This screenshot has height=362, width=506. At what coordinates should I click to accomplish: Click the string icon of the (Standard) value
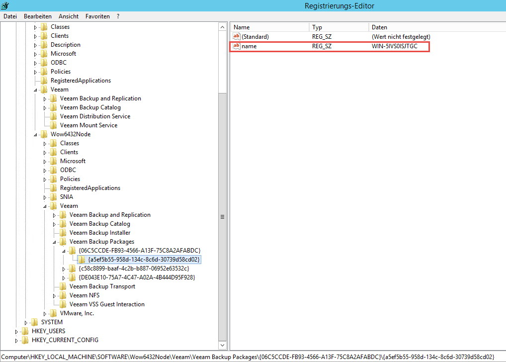coord(237,36)
